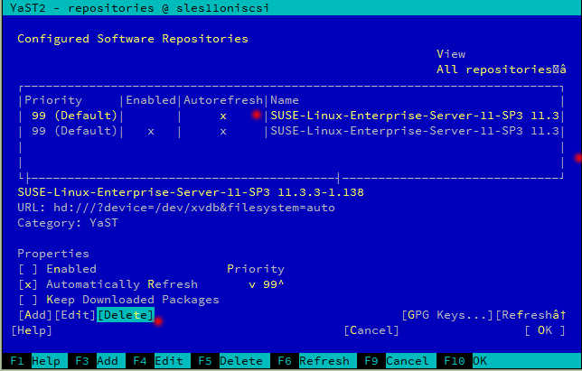Click the Autorefresh x in the second row
Image resolution: width=582 pixels, height=371 pixels.
pyautogui.click(x=223, y=132)
